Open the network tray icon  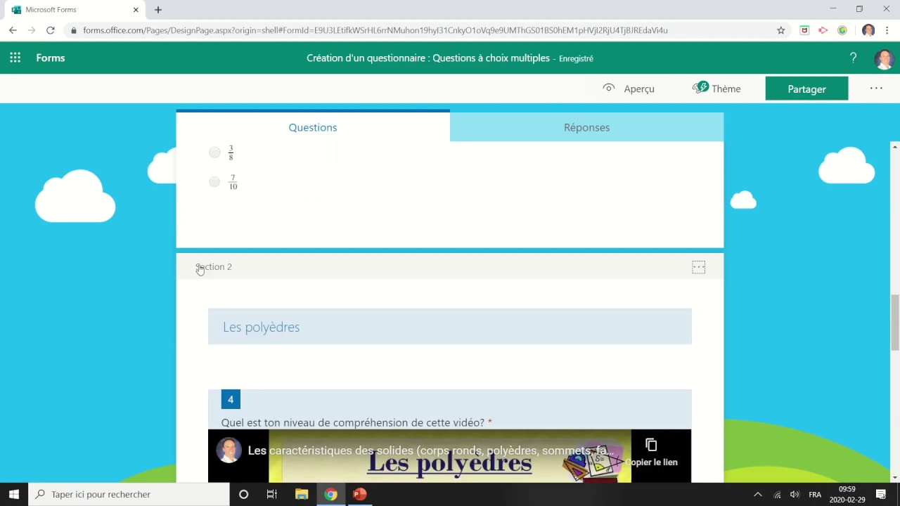tap(777, 494)
